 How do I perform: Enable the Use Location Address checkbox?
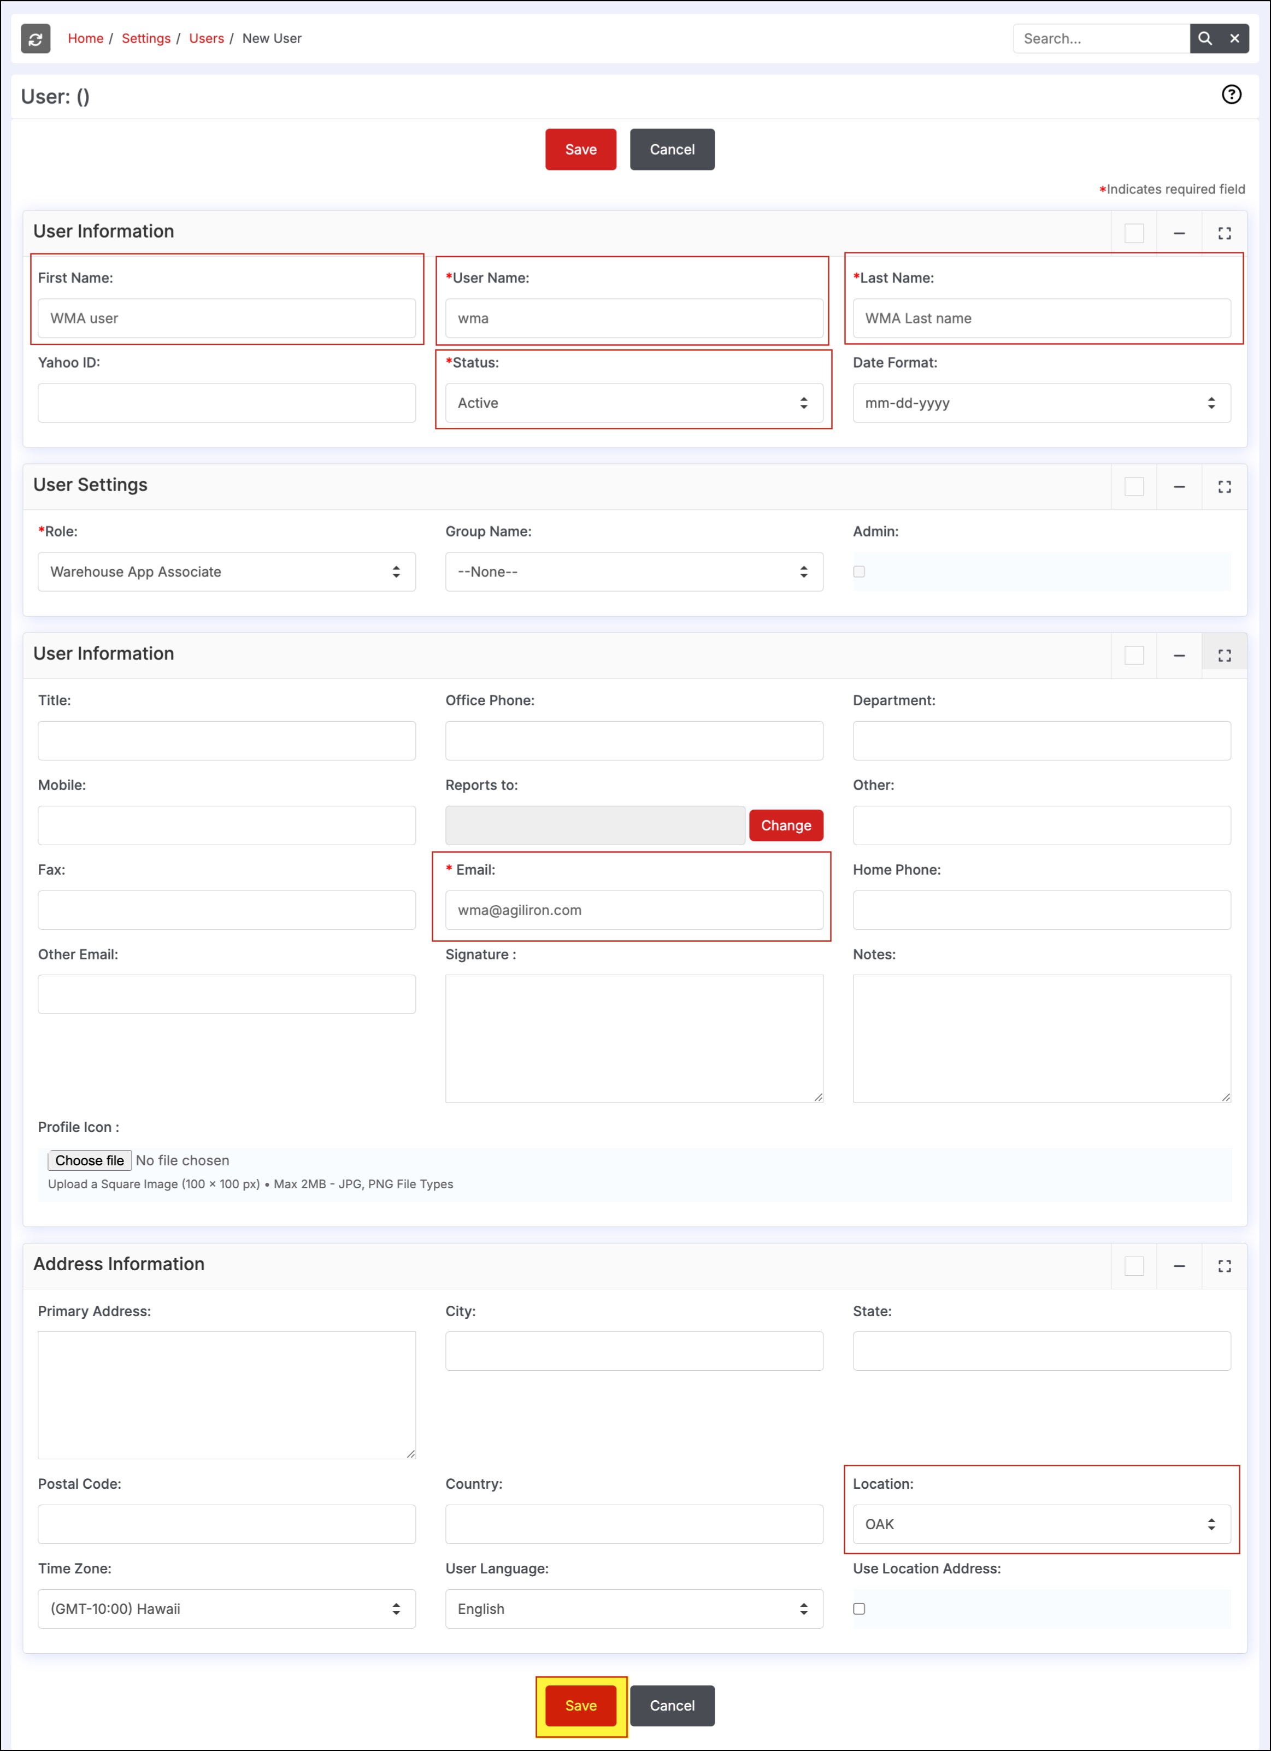(x=858, y=1609)
